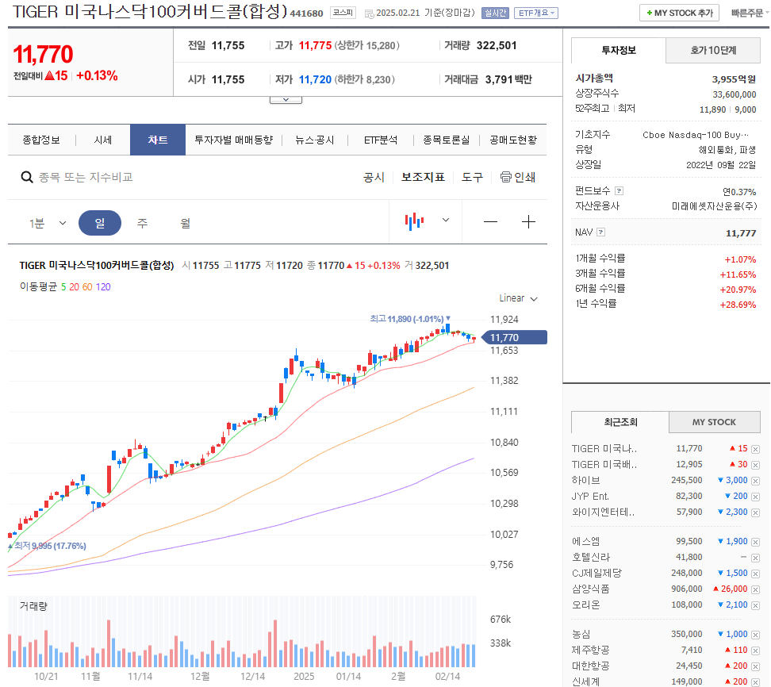Remove 삼양식품 from recent list
Viewport: 771px width, 687px height.
[755, 589]
